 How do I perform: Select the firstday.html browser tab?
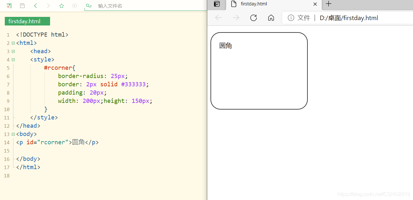(274, 4)
